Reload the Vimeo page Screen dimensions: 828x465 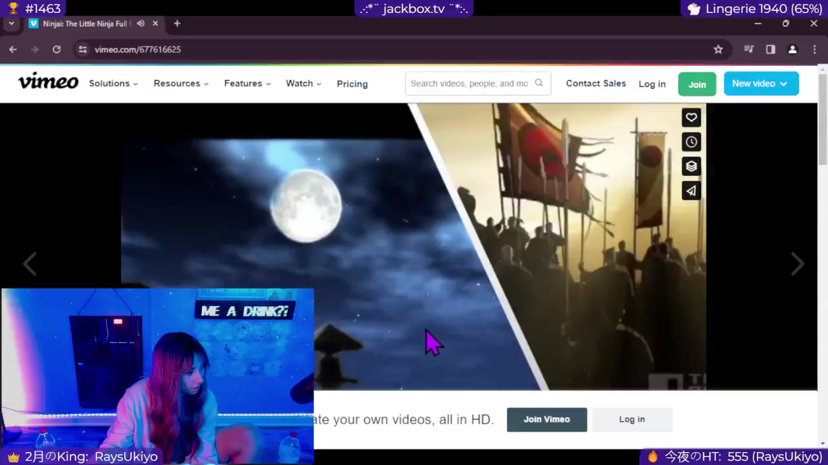(56, 50)
